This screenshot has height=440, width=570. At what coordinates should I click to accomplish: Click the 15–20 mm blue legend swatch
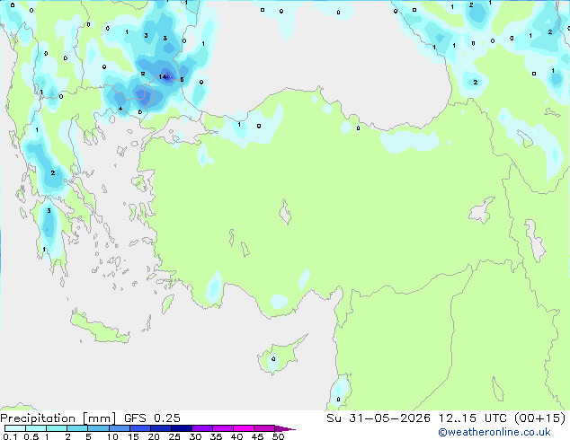point(140,428)
